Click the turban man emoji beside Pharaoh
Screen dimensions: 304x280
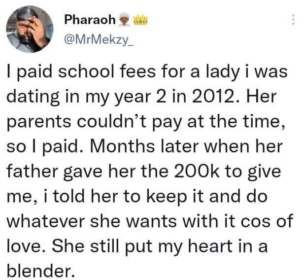[x=124, y=20]
